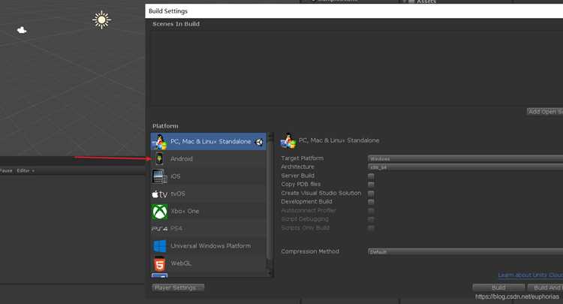Expand the Compression Method dropdown

click(x=465, y=252)
